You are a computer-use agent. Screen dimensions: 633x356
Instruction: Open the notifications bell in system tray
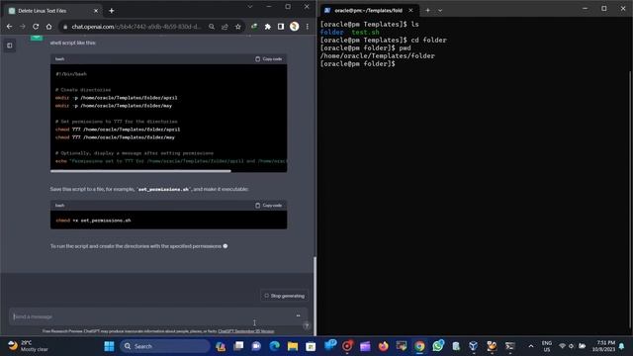click(x=622, y=346)
